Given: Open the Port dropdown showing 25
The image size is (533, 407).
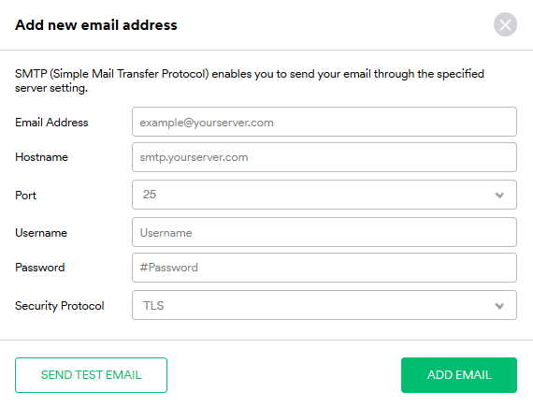Looking at the screenshot, I should tap(324, 195).
